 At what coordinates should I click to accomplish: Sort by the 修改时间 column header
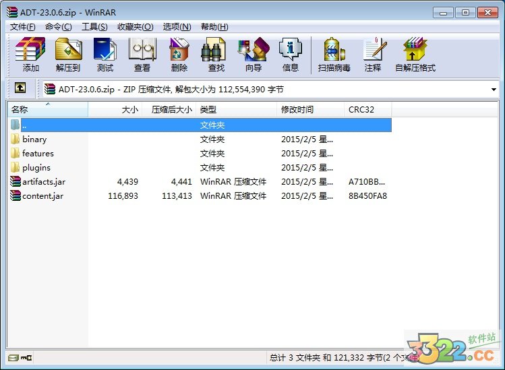310,109
